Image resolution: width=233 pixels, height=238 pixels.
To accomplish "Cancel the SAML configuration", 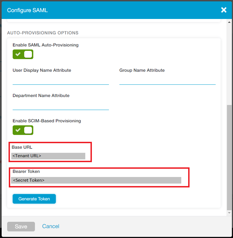I will (x=51, y=226).
